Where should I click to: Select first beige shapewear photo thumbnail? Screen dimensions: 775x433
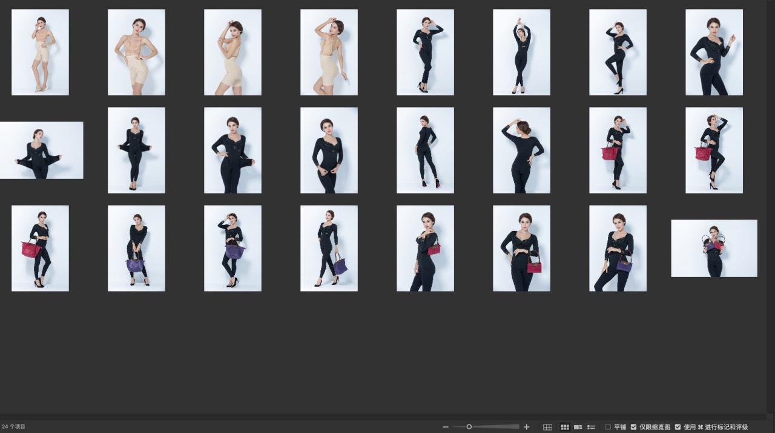tap(40, 52)
